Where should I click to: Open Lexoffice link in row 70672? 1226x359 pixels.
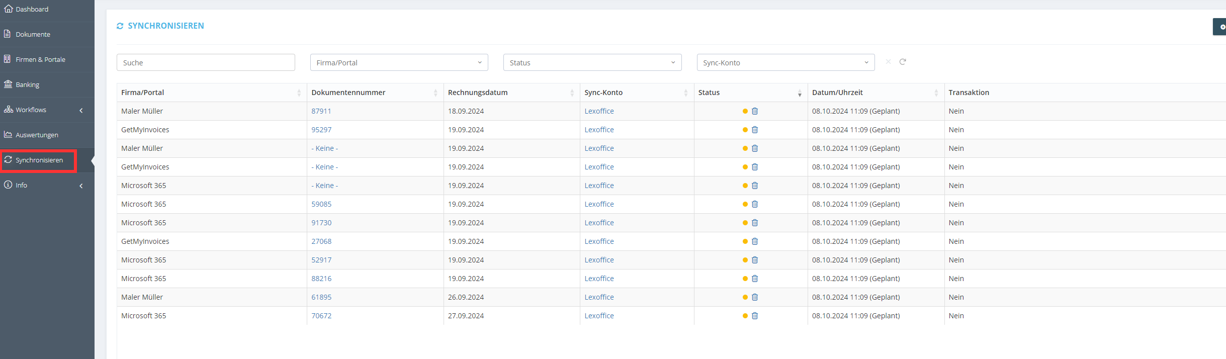[599, 316]
